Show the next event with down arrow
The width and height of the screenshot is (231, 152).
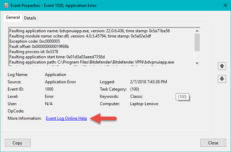pos(222,79)
